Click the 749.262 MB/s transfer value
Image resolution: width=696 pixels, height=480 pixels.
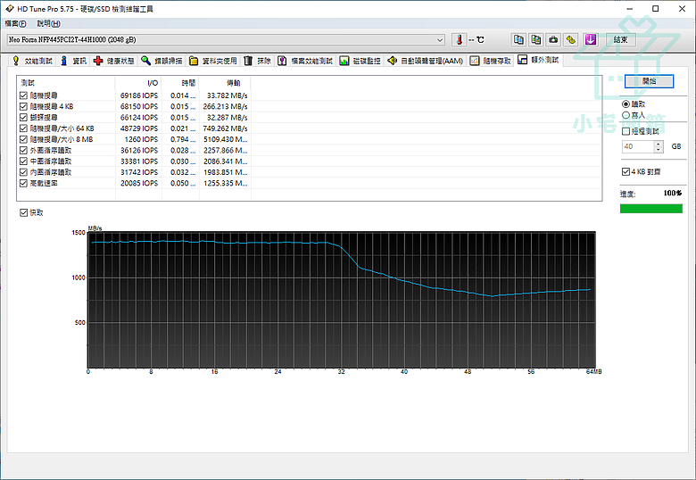click(225, 128)
